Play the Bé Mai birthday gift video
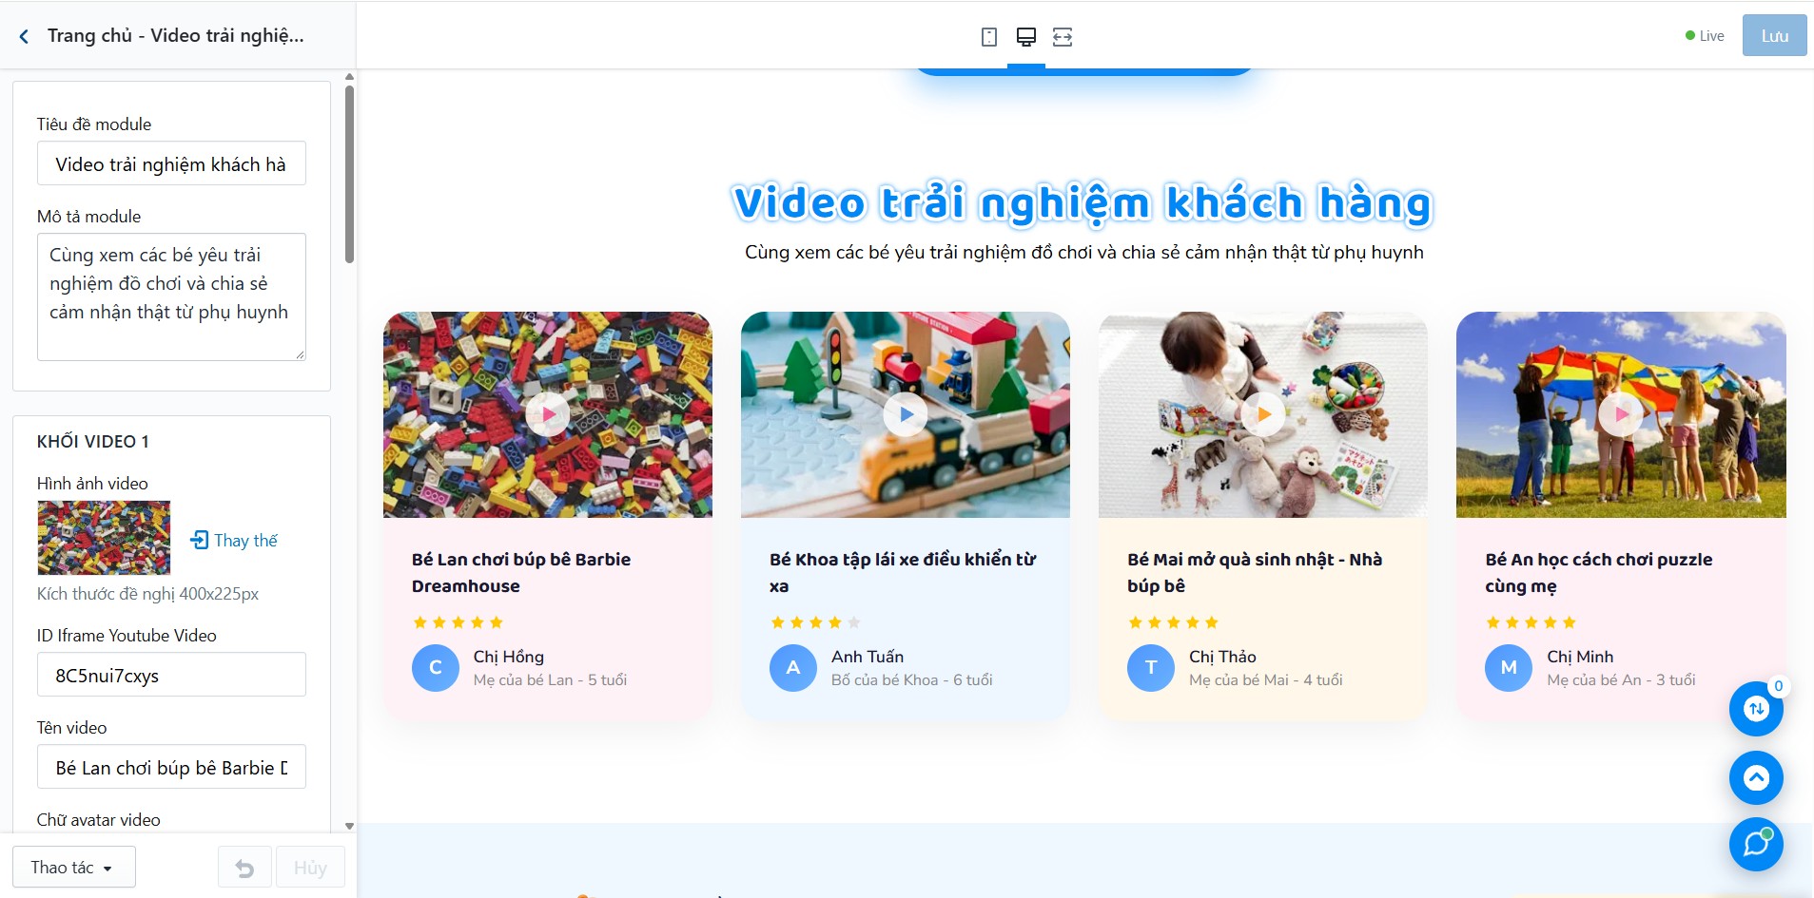 click(x=1263, y=414)
